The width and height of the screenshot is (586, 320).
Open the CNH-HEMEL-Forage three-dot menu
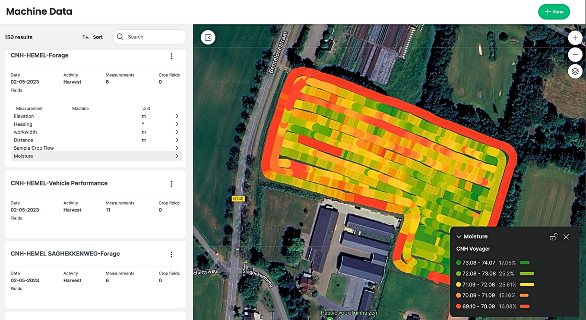click(x=171, y=55)
